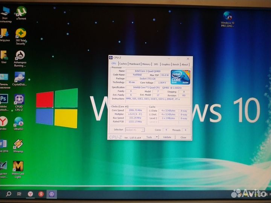Open the This PC desktop icon
The height and width of the screenshot is (203, 271).
point(5,15)
